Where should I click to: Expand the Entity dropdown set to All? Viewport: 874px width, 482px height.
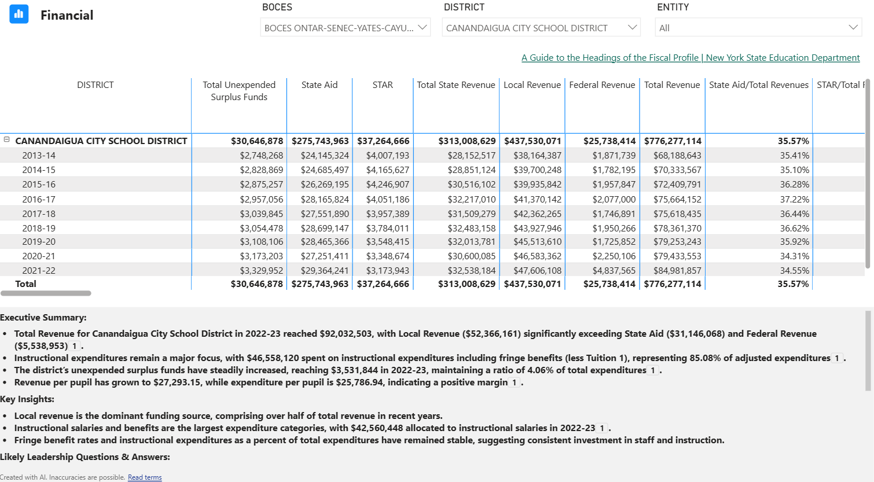pyautogui.click(x=758, y=28)
